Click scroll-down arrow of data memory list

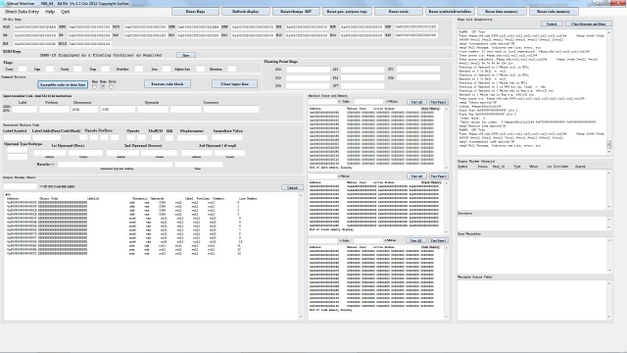click(447, 168)
